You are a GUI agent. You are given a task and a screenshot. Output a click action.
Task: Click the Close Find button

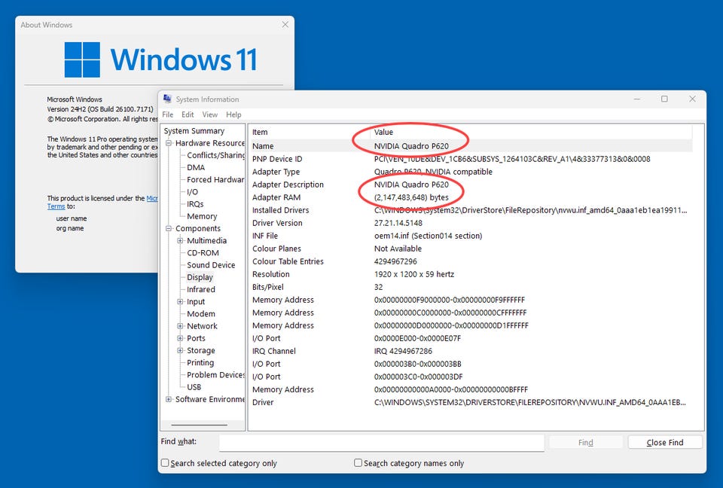tap(665, 443)
